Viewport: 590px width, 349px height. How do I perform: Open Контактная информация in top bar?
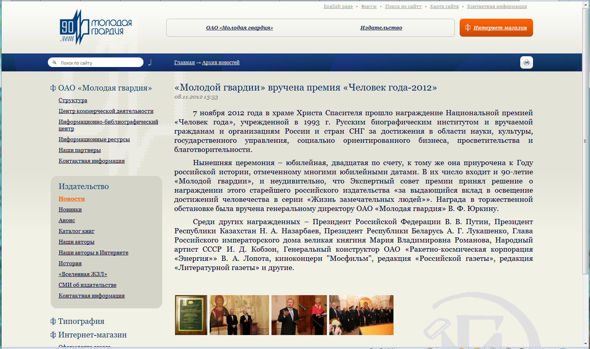(x=497, y=6)
